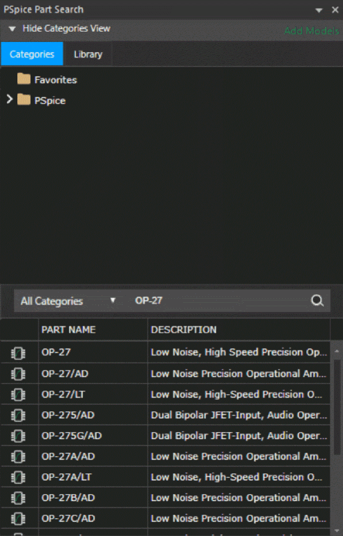Click the part icon beside OP-27/AD

point(18,374)
